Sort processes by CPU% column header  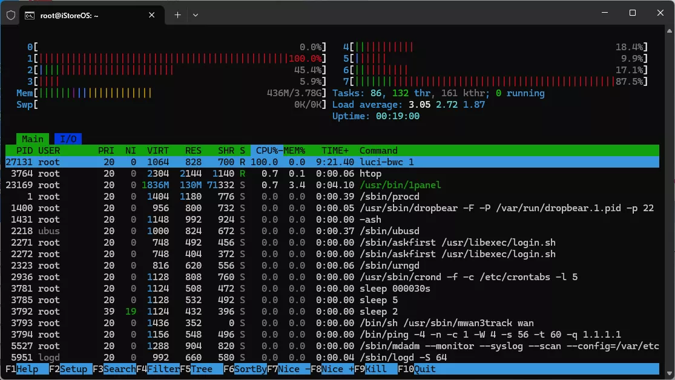tap(267, 151)
